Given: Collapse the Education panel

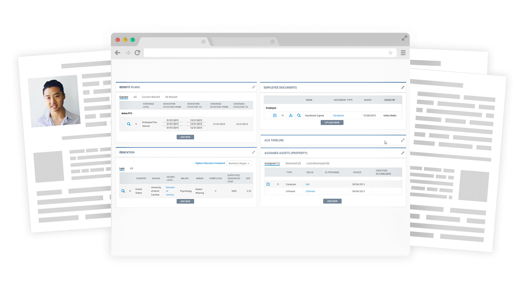Looking at the screenshot, I should [253, 152].
